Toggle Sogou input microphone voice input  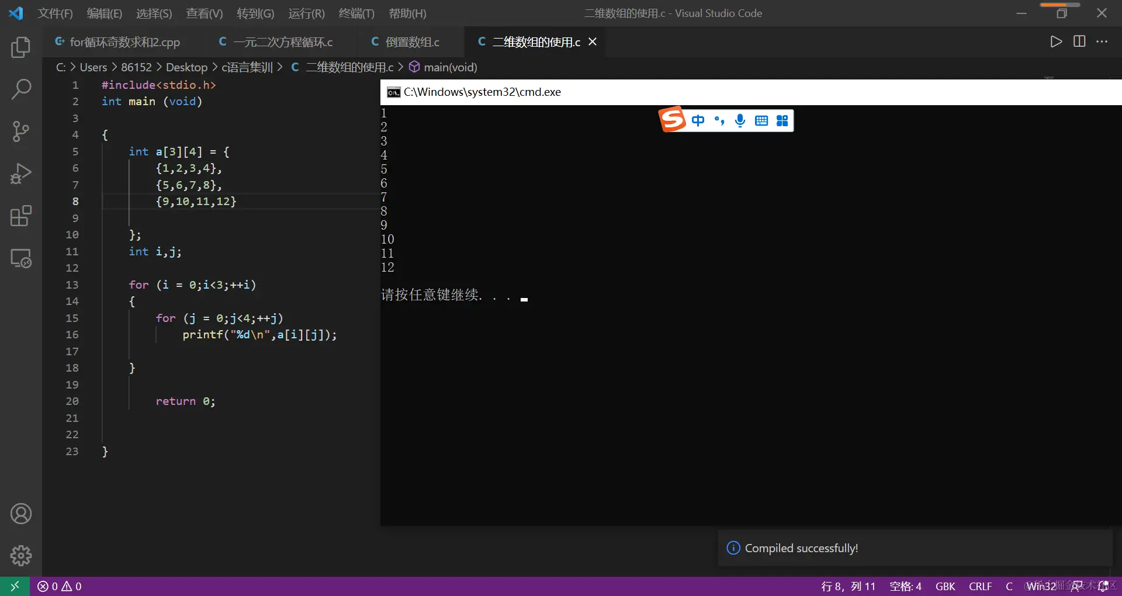point(740,120)
